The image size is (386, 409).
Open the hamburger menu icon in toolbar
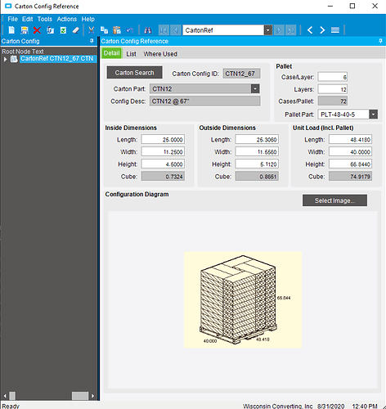335,30
